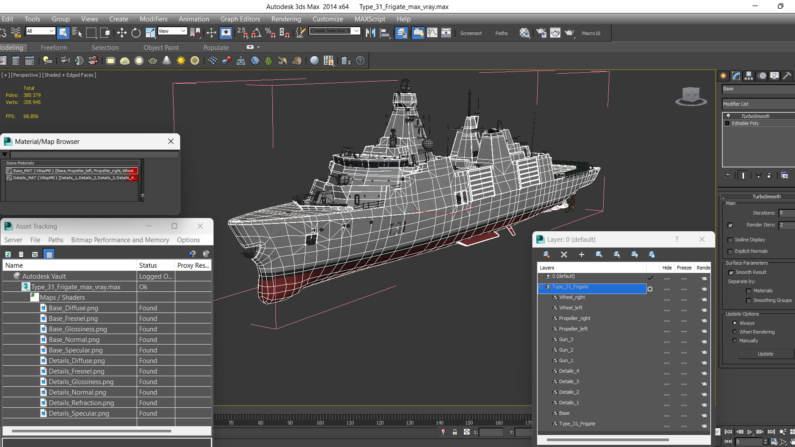Open the Utilities panel hammer icon

point(787,76)
